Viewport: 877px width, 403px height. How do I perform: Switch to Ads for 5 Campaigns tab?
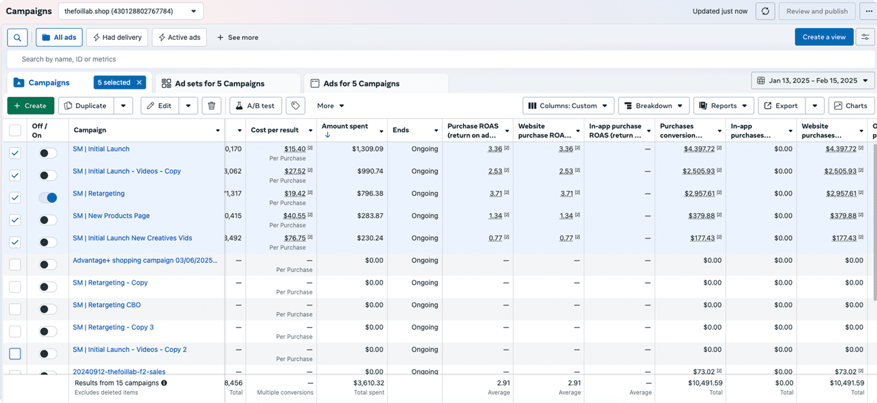point(361,83)
